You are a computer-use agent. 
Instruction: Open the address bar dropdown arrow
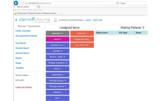click(x=115, y=3)
